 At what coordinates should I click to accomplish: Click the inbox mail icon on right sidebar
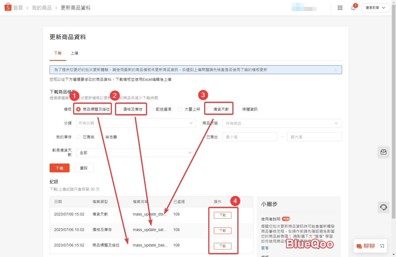[384, 152]
